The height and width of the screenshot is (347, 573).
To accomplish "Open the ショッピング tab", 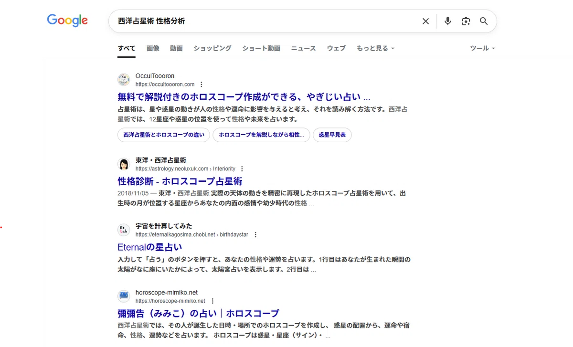I will pos(212,48).
